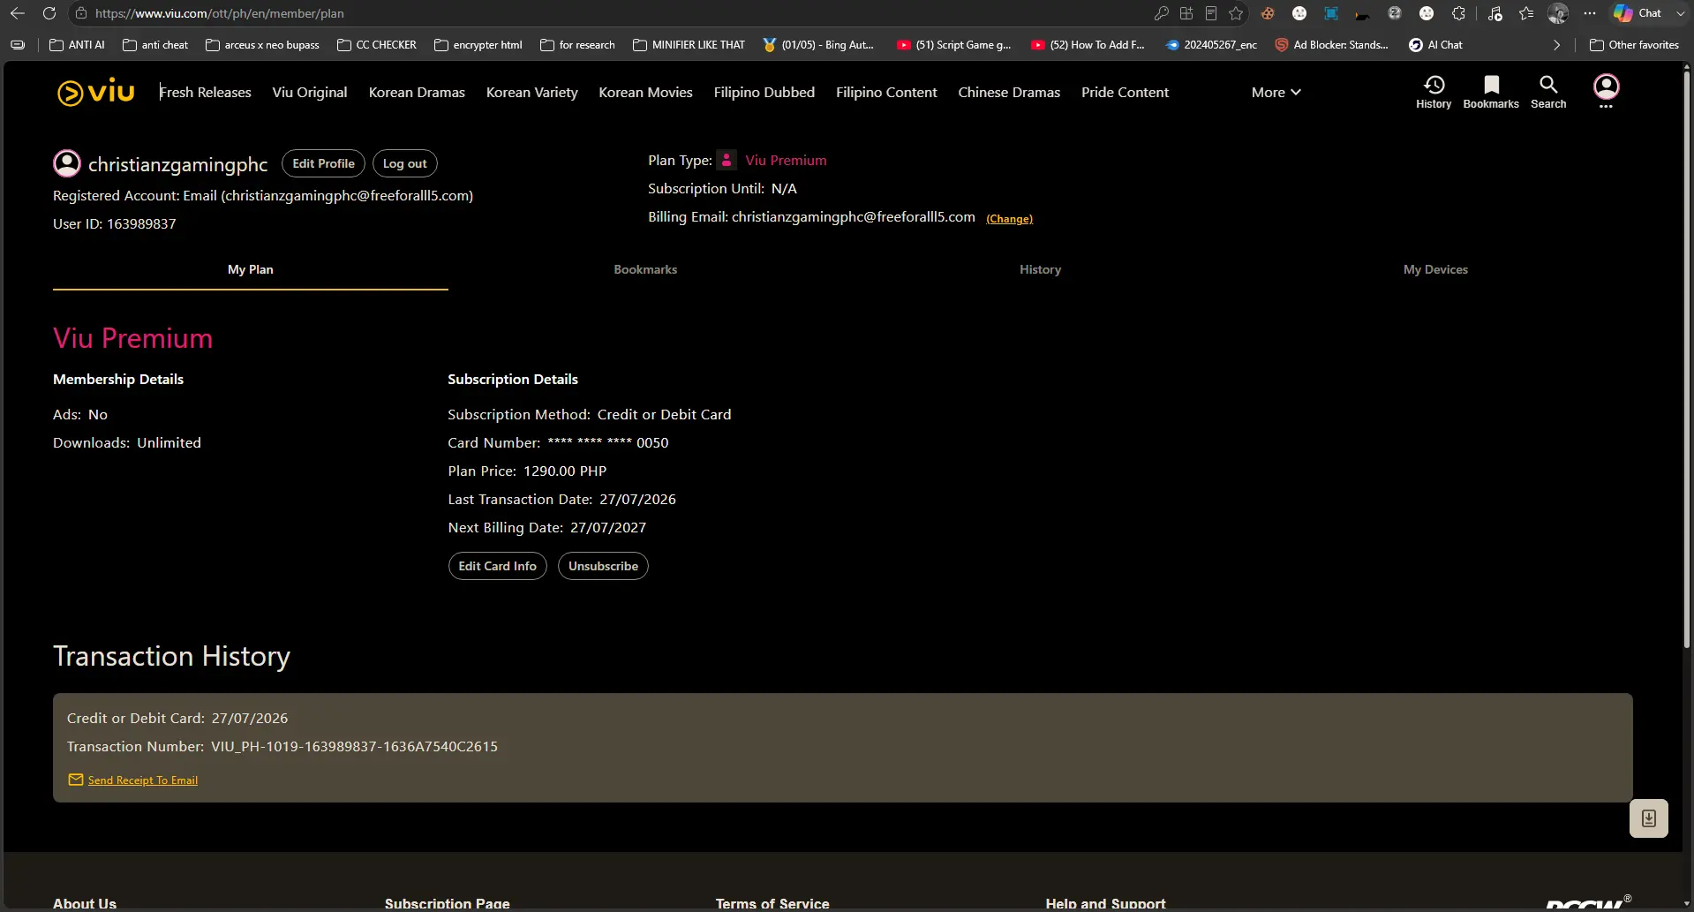This screenshot has height=912, width=1694.
Task: Show more favorites bar items chevron
Action: [x=1556, y=45]
